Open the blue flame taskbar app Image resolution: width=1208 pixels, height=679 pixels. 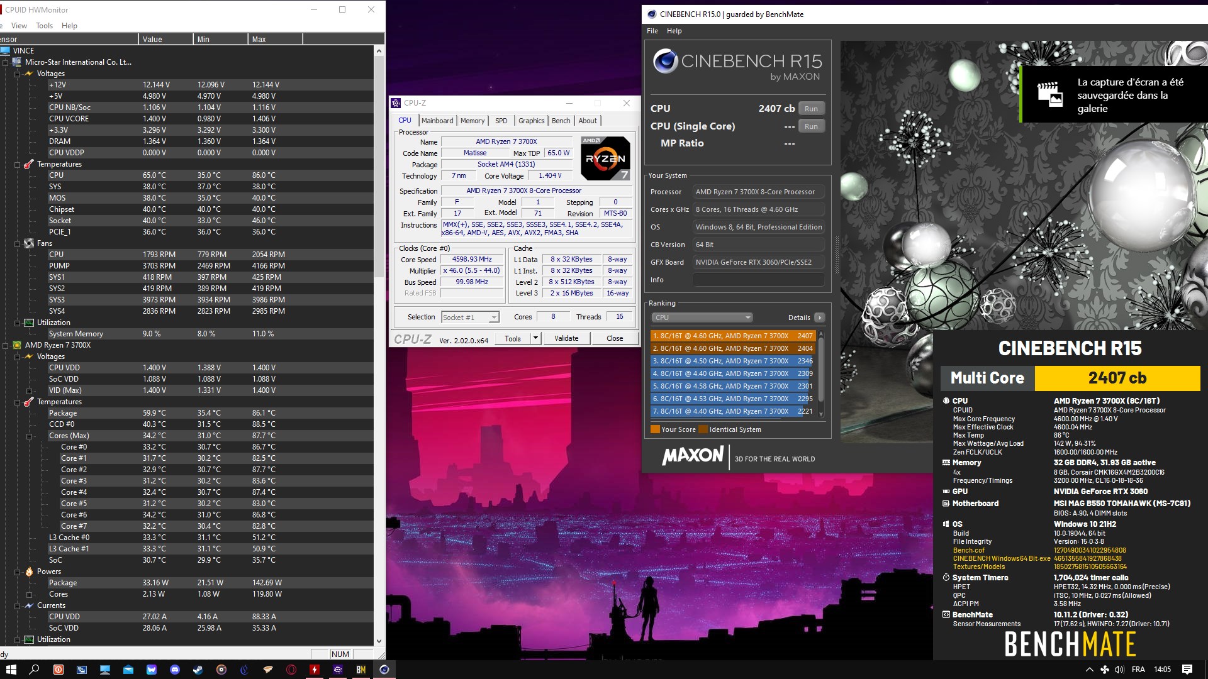click(245, 670)
